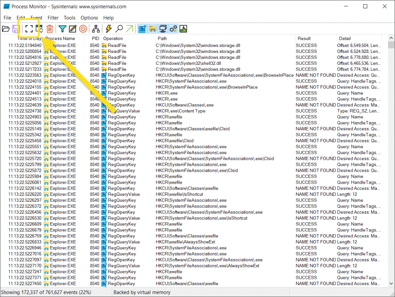This screenshot has height=297, width=395.
Task: Open Highlight settings with the pencil icon
Action: click(x=73, y=29)
